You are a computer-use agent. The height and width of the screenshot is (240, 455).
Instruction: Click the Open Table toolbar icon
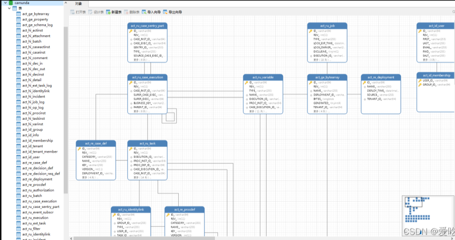(x=73, y=12)
